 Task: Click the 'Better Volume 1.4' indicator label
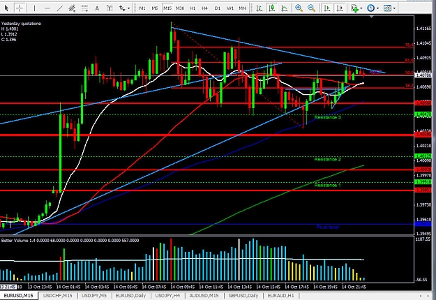point(17,241)
